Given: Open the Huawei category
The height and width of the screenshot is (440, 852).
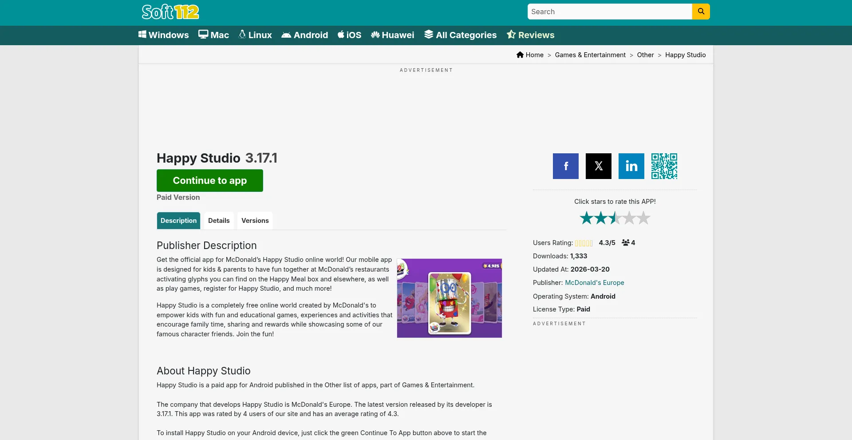Looking at the screenshot, I should [x=393, y=35].
